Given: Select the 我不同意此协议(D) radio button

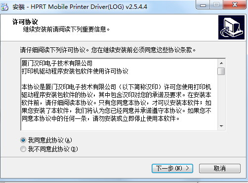Looking at the screenshot, I should click(x=23, y=149).
